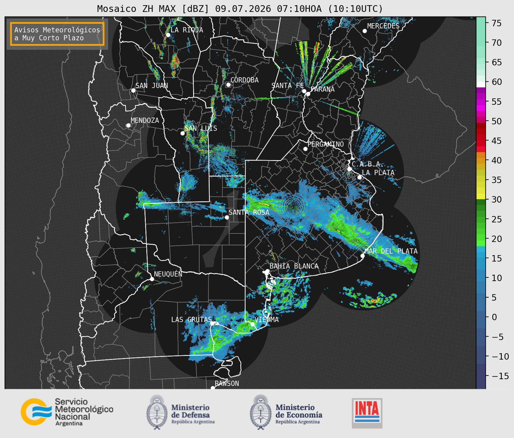Image resolution: width=514 pixels, height=438 pixels.
Task: Click the 60 dBZ white color band
Action: (x=481, y=84)
